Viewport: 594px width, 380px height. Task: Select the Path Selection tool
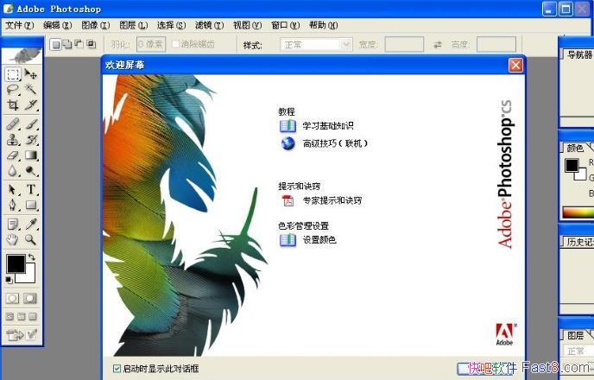[13, 189]
